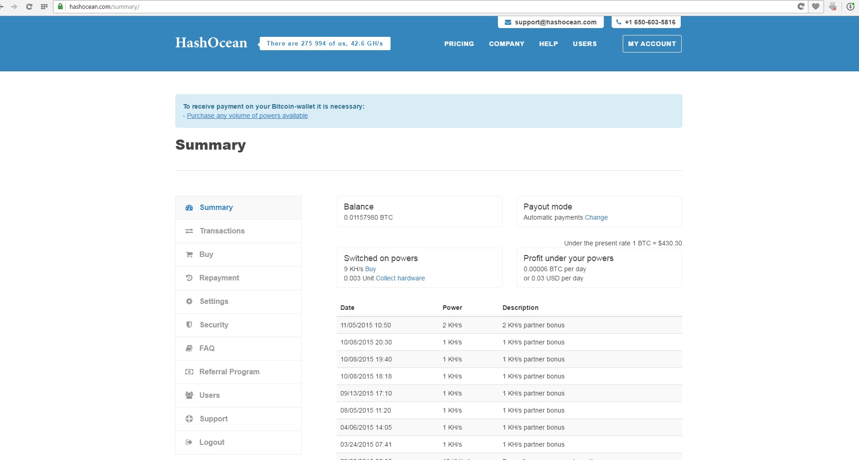The image size is (859, 460).
Task: Open the Referral Program sidebar item
Action: click(229, 372)
